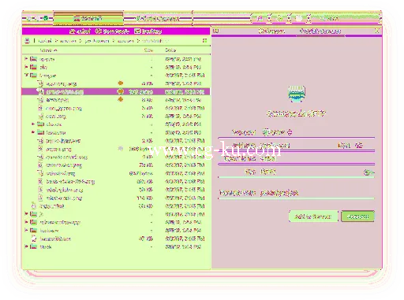Click the Connect button

pyautogui.click(x=357, y=217)
